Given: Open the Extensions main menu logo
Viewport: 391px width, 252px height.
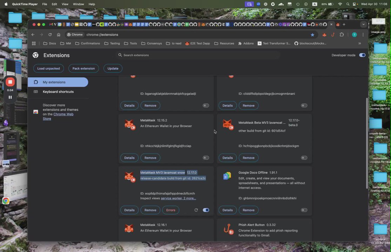Looking at the screenshot, I should [35, 55].
